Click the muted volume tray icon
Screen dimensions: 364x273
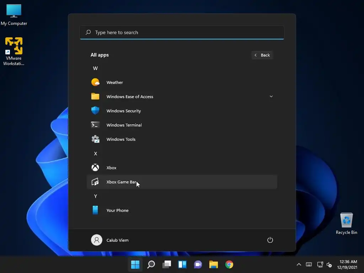(329, 264)
